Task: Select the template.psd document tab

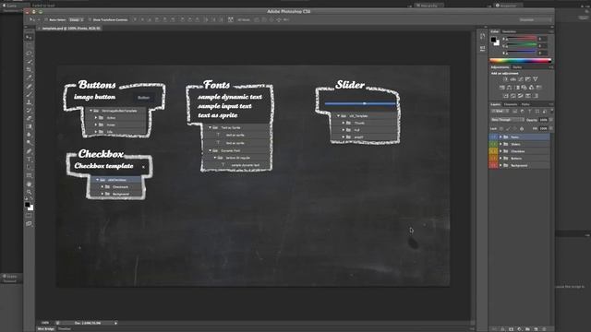Action: 71,29
